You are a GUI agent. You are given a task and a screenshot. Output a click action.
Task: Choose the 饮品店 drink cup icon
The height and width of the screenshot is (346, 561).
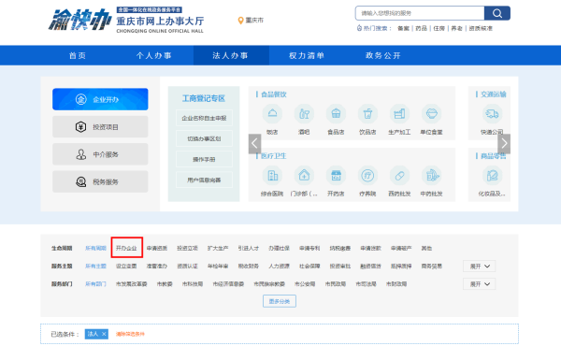(367, 114)
